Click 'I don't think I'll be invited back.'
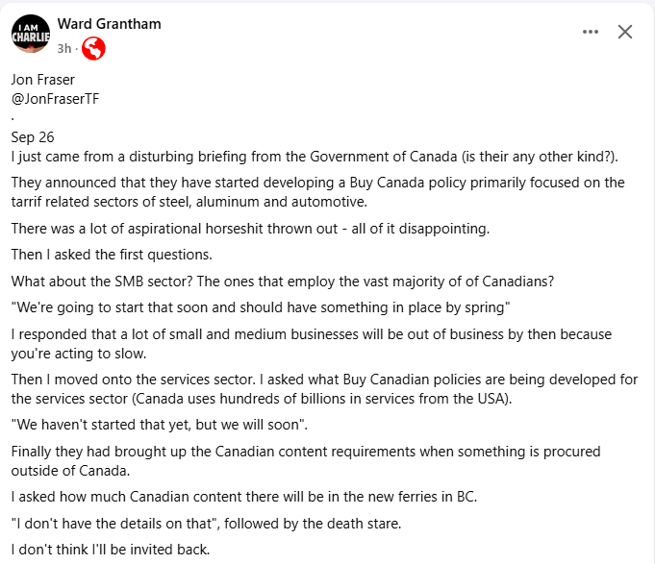This screenshot has width=655, height=564. tap(110, 551)
